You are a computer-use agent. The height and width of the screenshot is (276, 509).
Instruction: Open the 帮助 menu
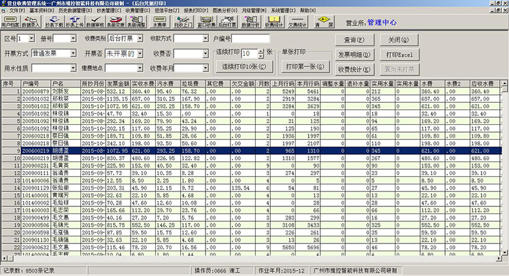coord(307,10)
